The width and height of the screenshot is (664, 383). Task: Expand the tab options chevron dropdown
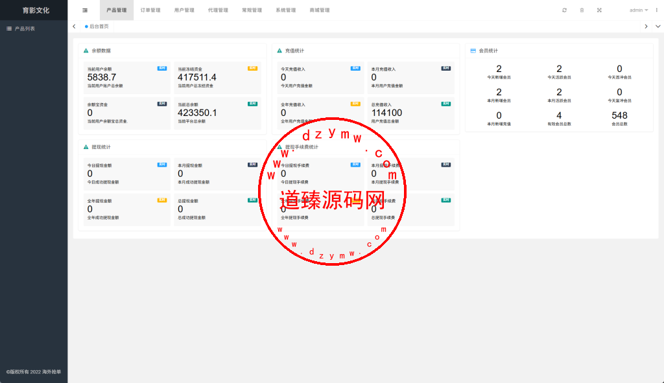point(658,26)
